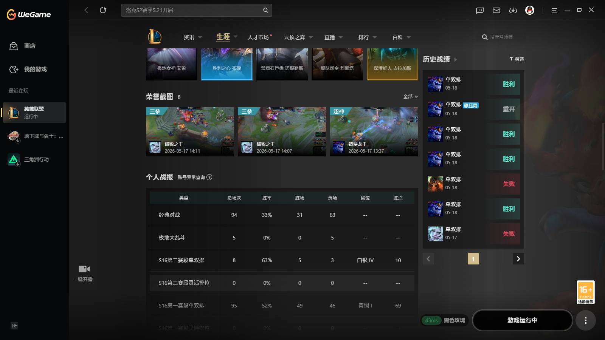Click the 极地大乱斗 row
Screen dimensions: 605x340
point(282,238)
